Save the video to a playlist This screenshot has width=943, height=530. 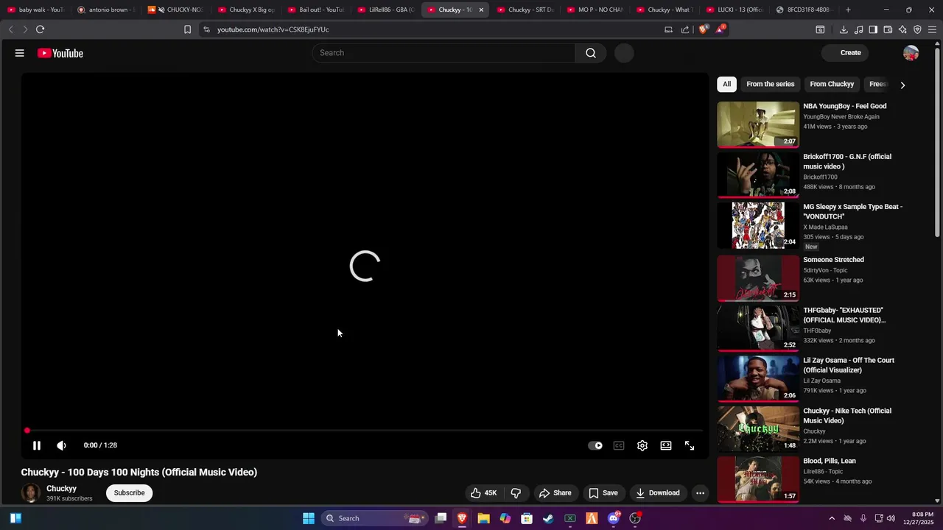603,493
